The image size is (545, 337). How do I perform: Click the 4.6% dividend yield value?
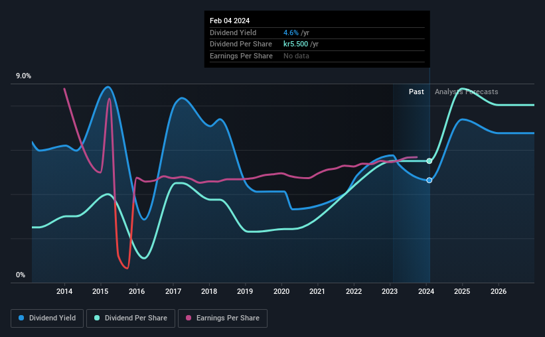[291, 33]
